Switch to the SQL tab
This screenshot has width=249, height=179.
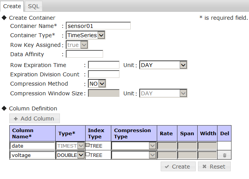[x=33, y=6]
